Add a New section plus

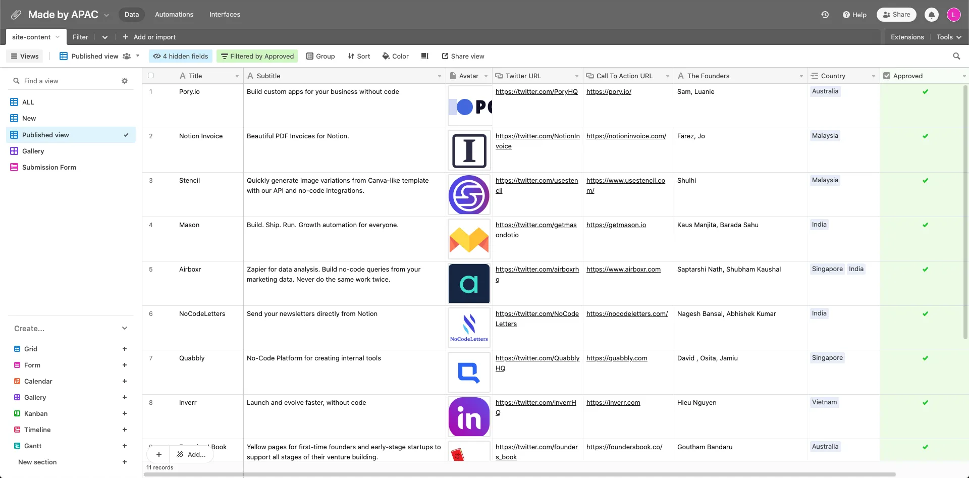(124, 462)
